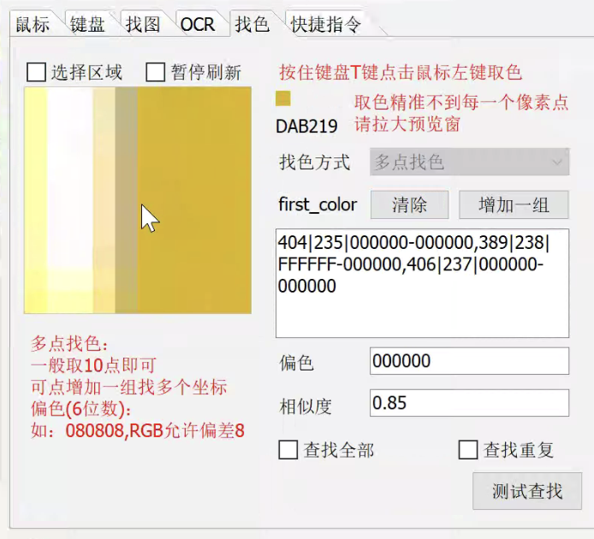Toggle the 查找重复 checkbox
This screenshot has width=594, height=539.
point(468,450)
